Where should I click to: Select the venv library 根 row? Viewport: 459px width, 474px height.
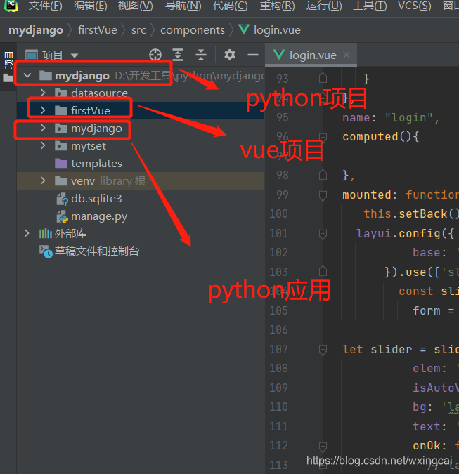141,180
